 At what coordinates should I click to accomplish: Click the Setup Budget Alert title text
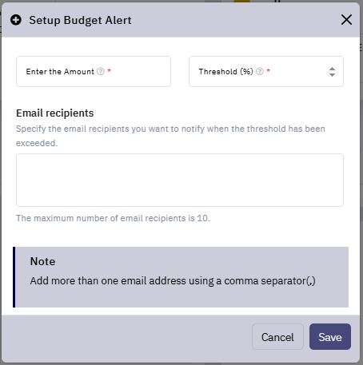tap(80, 21)
